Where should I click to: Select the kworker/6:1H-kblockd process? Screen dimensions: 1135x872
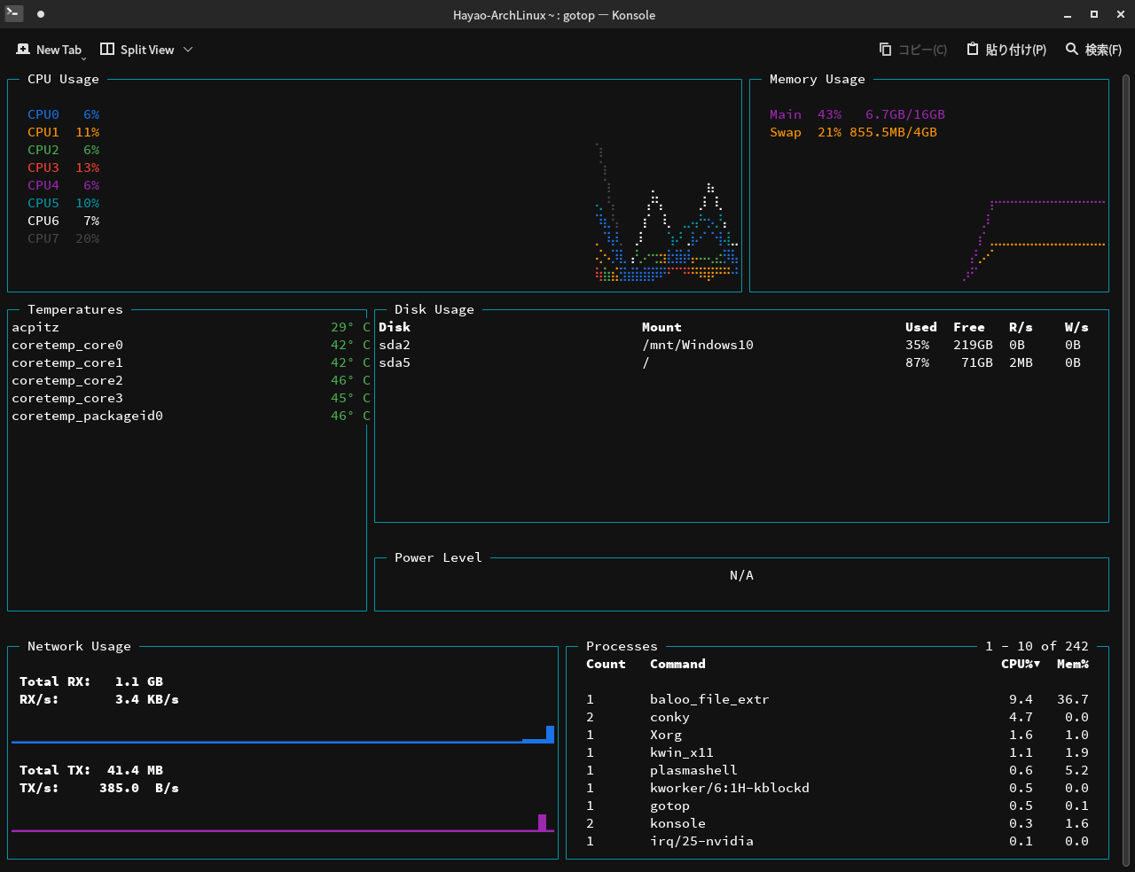[837, 788]
